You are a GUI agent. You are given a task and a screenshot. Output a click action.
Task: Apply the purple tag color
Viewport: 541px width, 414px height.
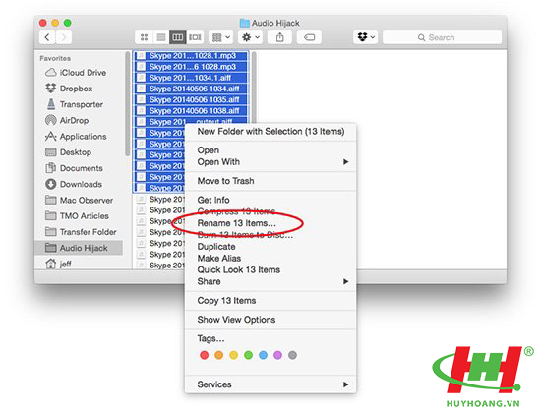(277, 355)
